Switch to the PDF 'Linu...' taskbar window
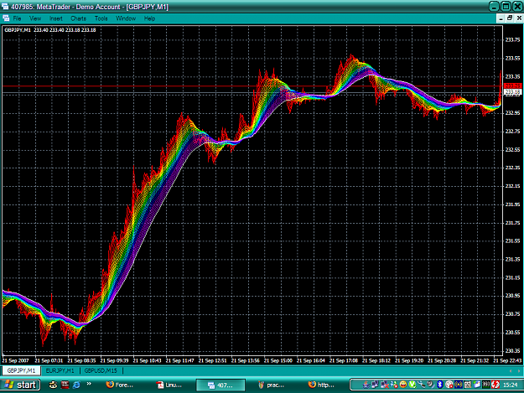 tap(169, 385)
